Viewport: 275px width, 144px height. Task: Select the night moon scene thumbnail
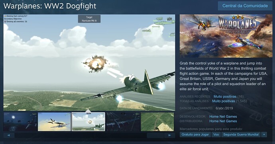(20, 122)
